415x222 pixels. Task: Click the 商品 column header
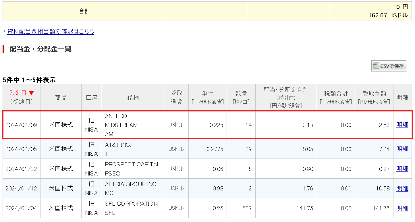(x=61, y=97)
